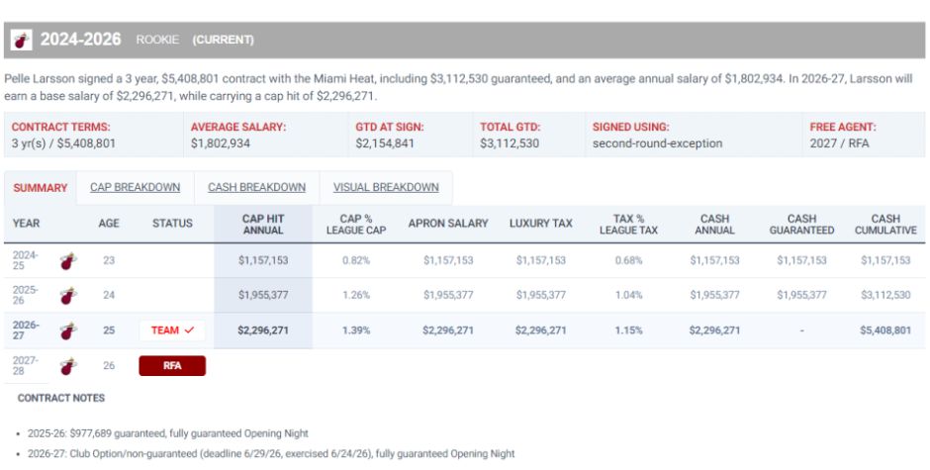Click the Heat logo in 2026-27 row

[69, 330]
